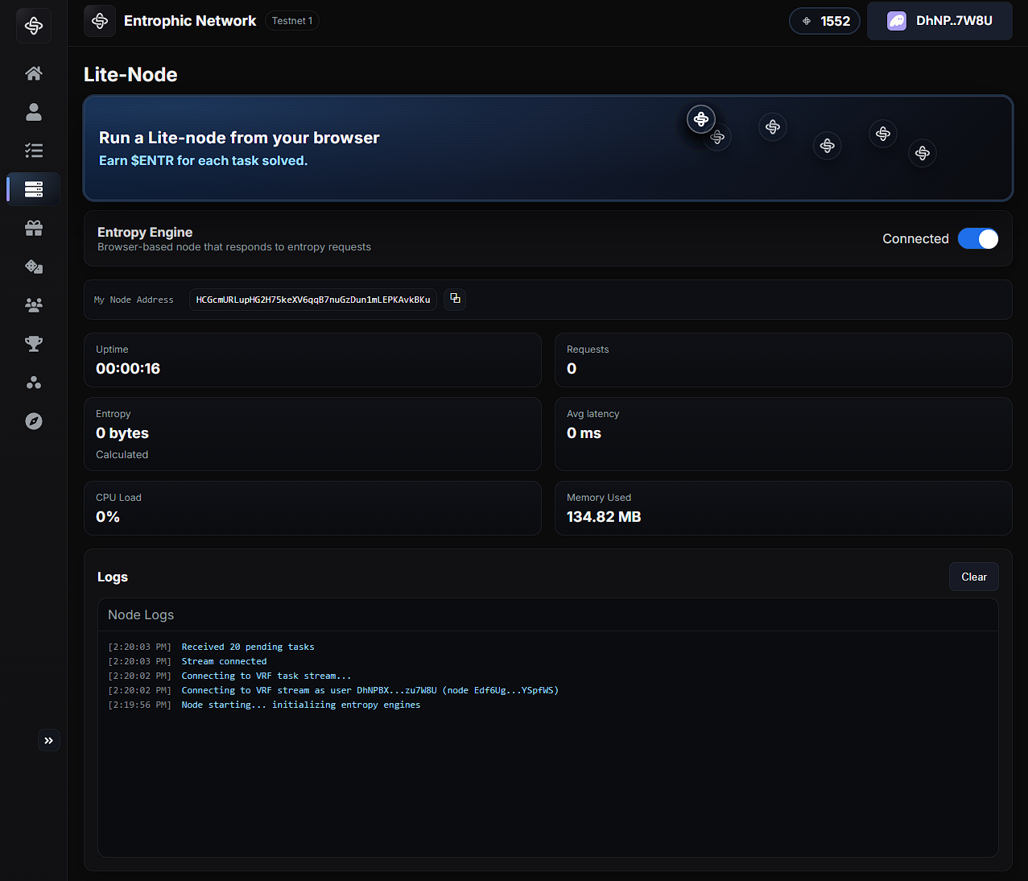Viewport: 1028px width, 881px height.
Task: Clear the node logs
Action: click(x=973, y=577)
